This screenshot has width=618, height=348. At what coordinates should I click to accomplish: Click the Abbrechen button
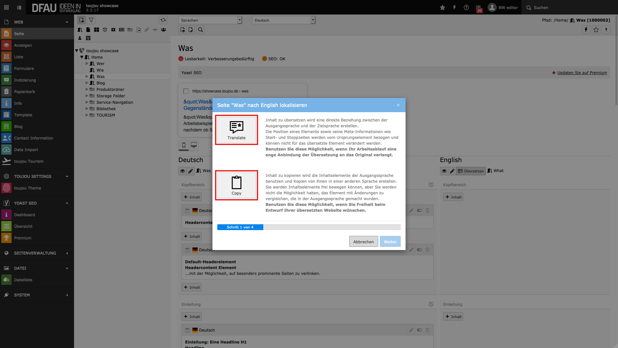[363, 242]
